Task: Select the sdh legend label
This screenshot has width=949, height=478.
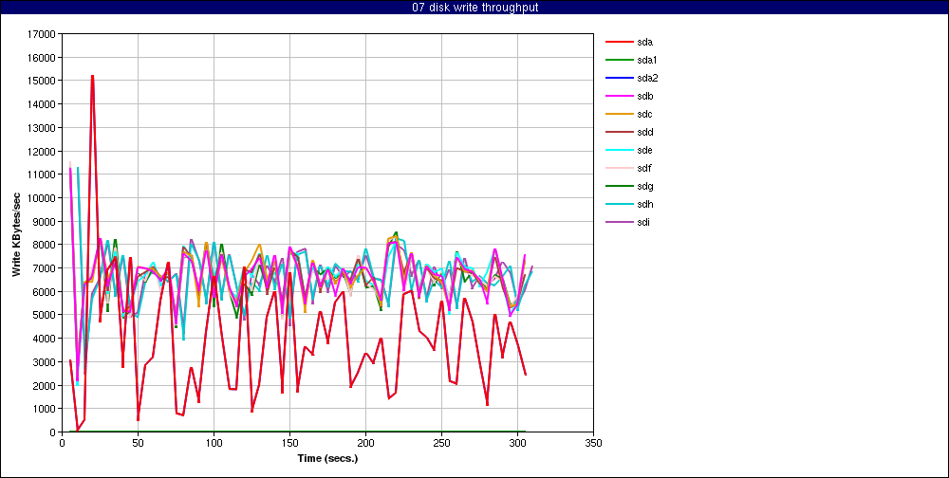Action: [645, 204]
